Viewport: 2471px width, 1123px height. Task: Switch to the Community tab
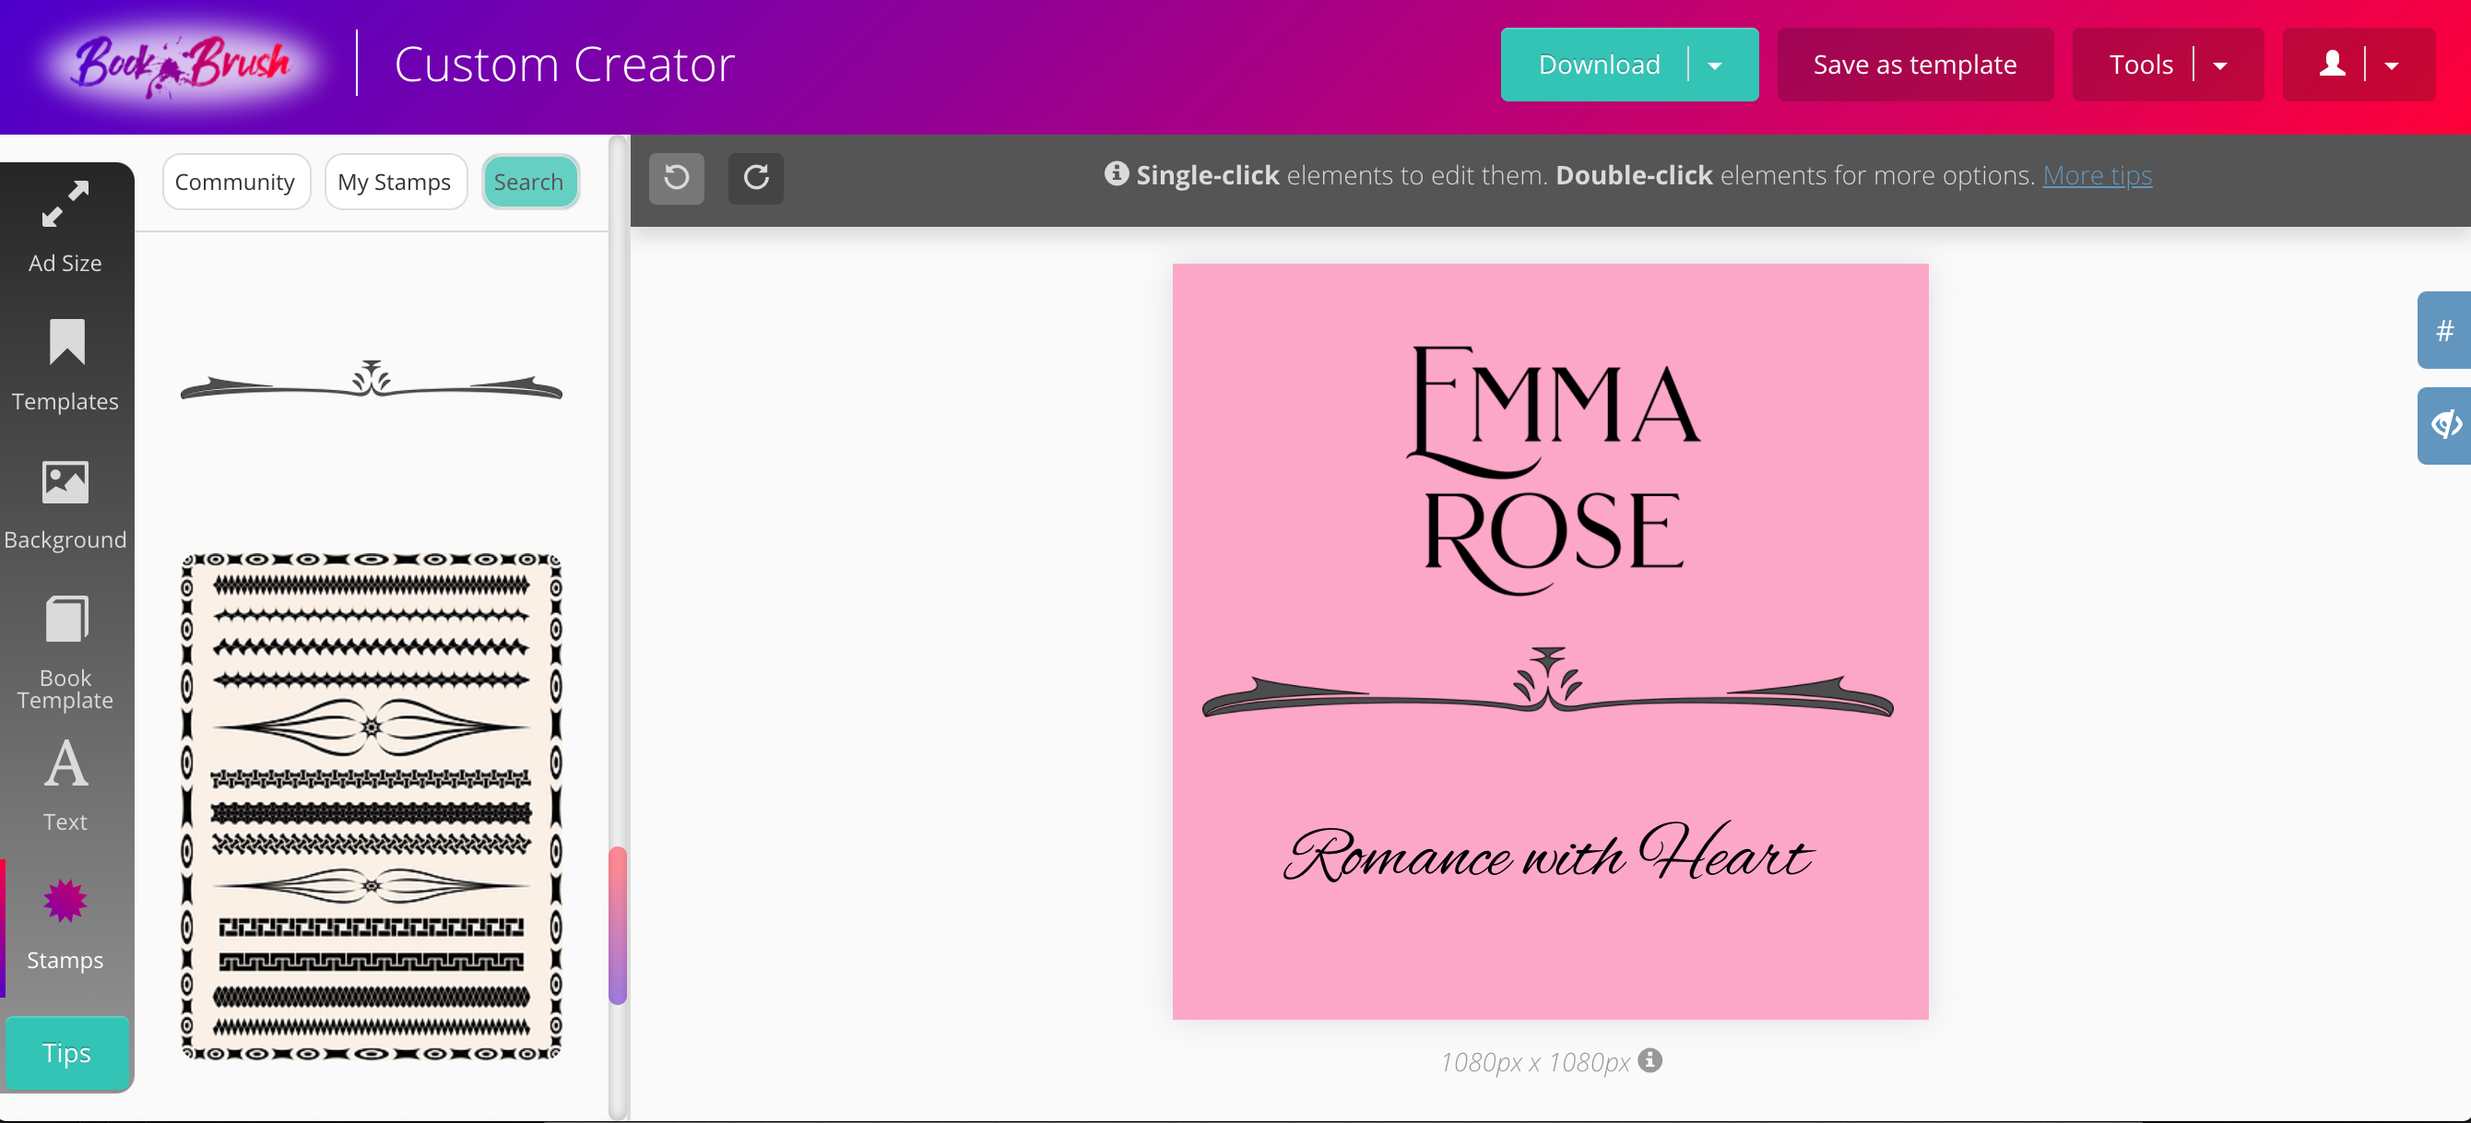[x=235, y=183]
